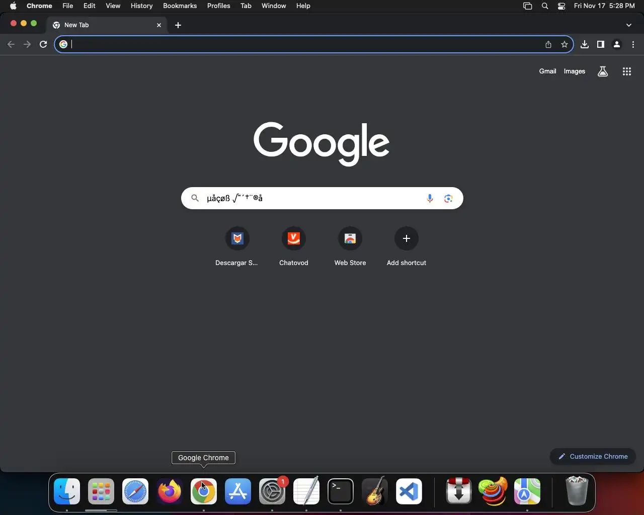Open Descargar S... shortcut

237,246
